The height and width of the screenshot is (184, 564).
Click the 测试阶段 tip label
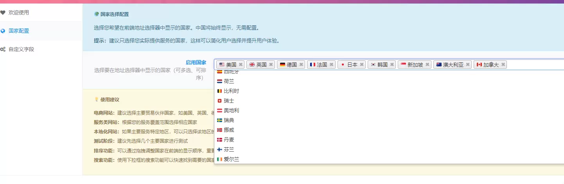(105, 141)
